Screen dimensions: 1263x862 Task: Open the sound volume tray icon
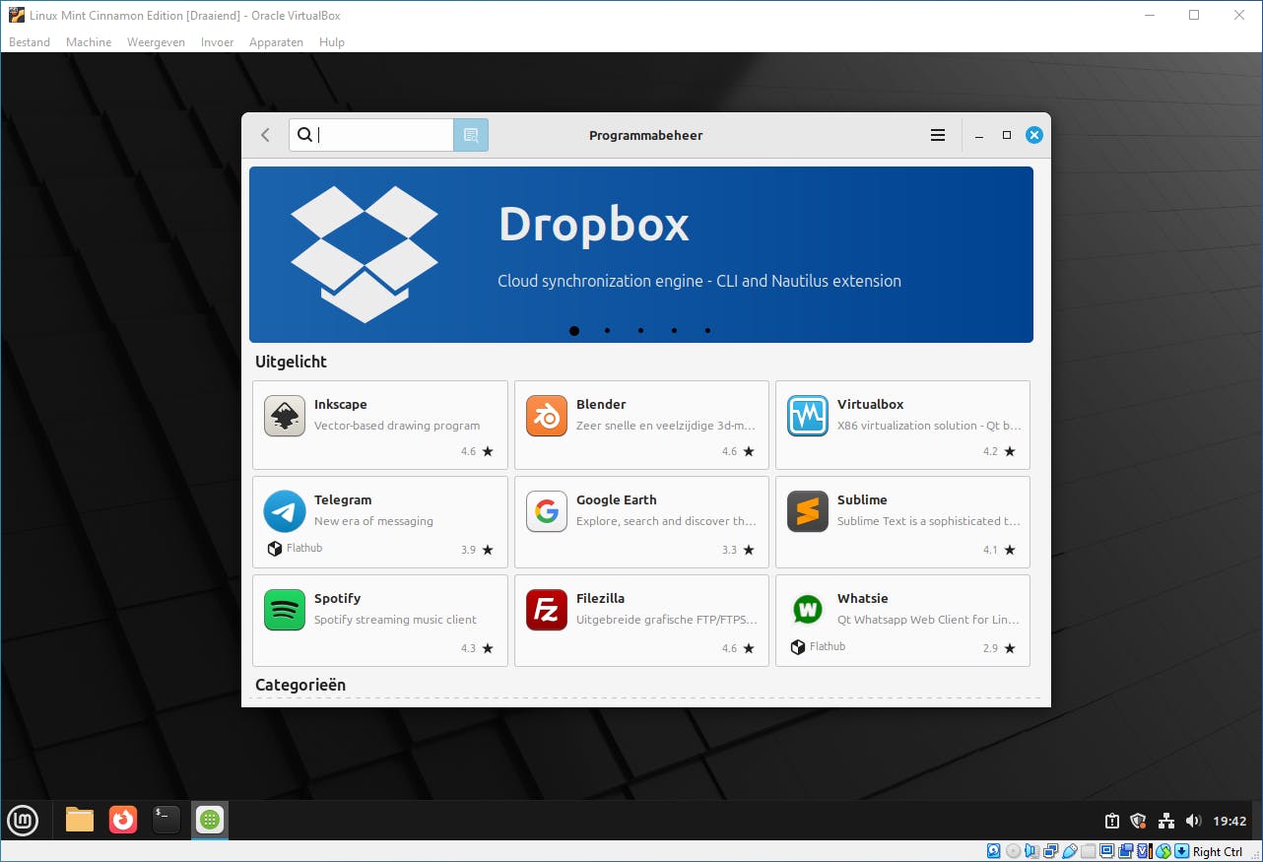(1193, 821)
